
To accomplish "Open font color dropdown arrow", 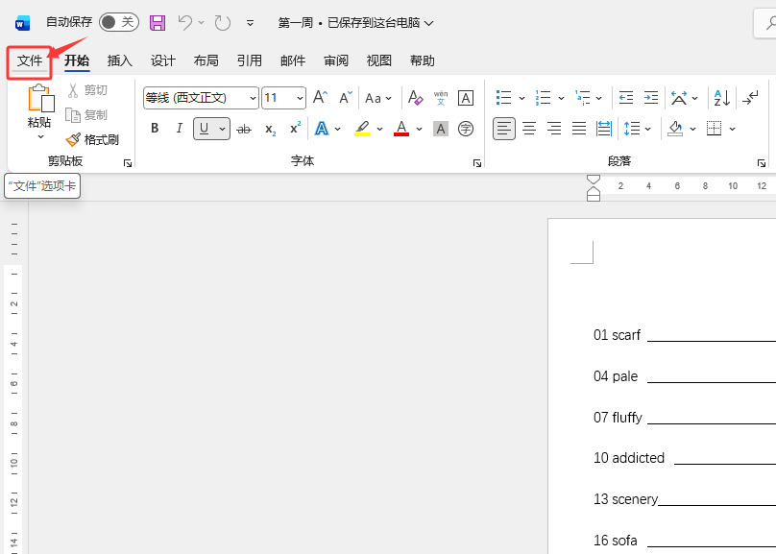I will [x=419, y=129].
